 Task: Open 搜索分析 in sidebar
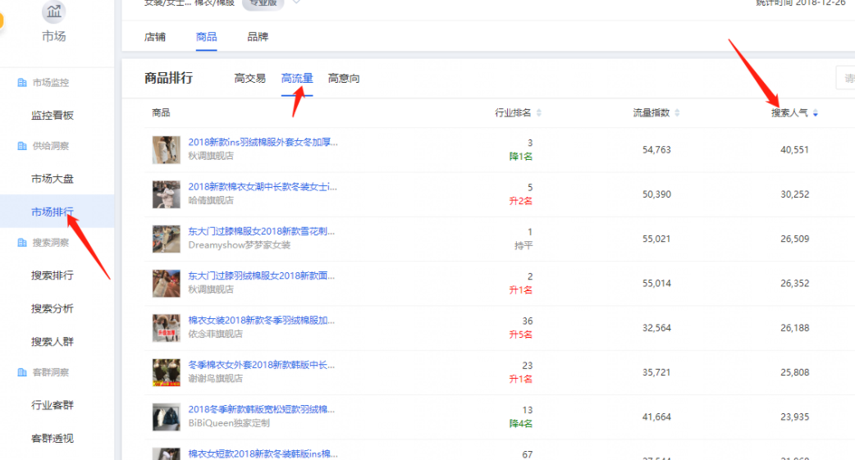tap(53, 308)
